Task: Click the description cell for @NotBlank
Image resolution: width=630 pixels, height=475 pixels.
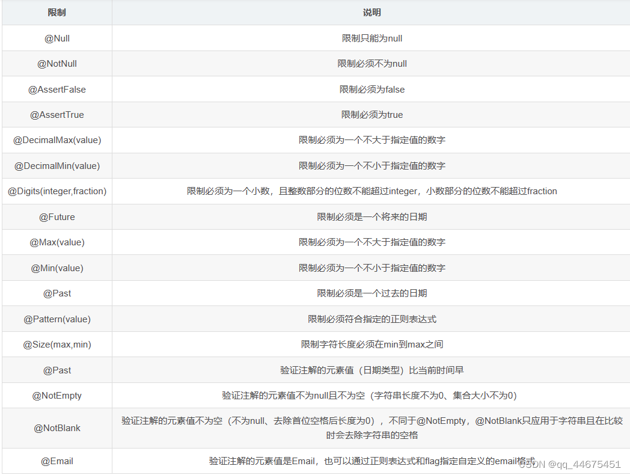Action: tap(372, 427)
